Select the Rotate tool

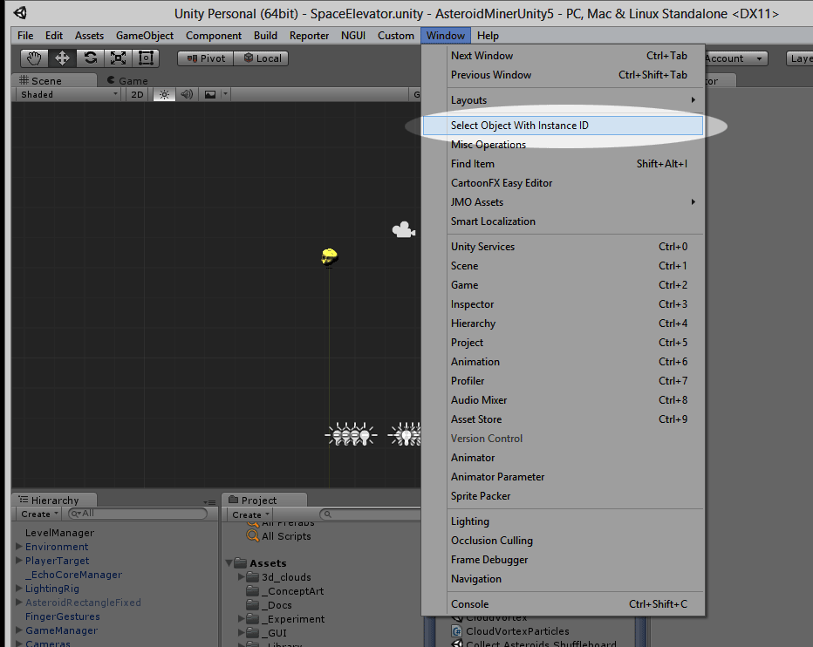tap(90, 58)
